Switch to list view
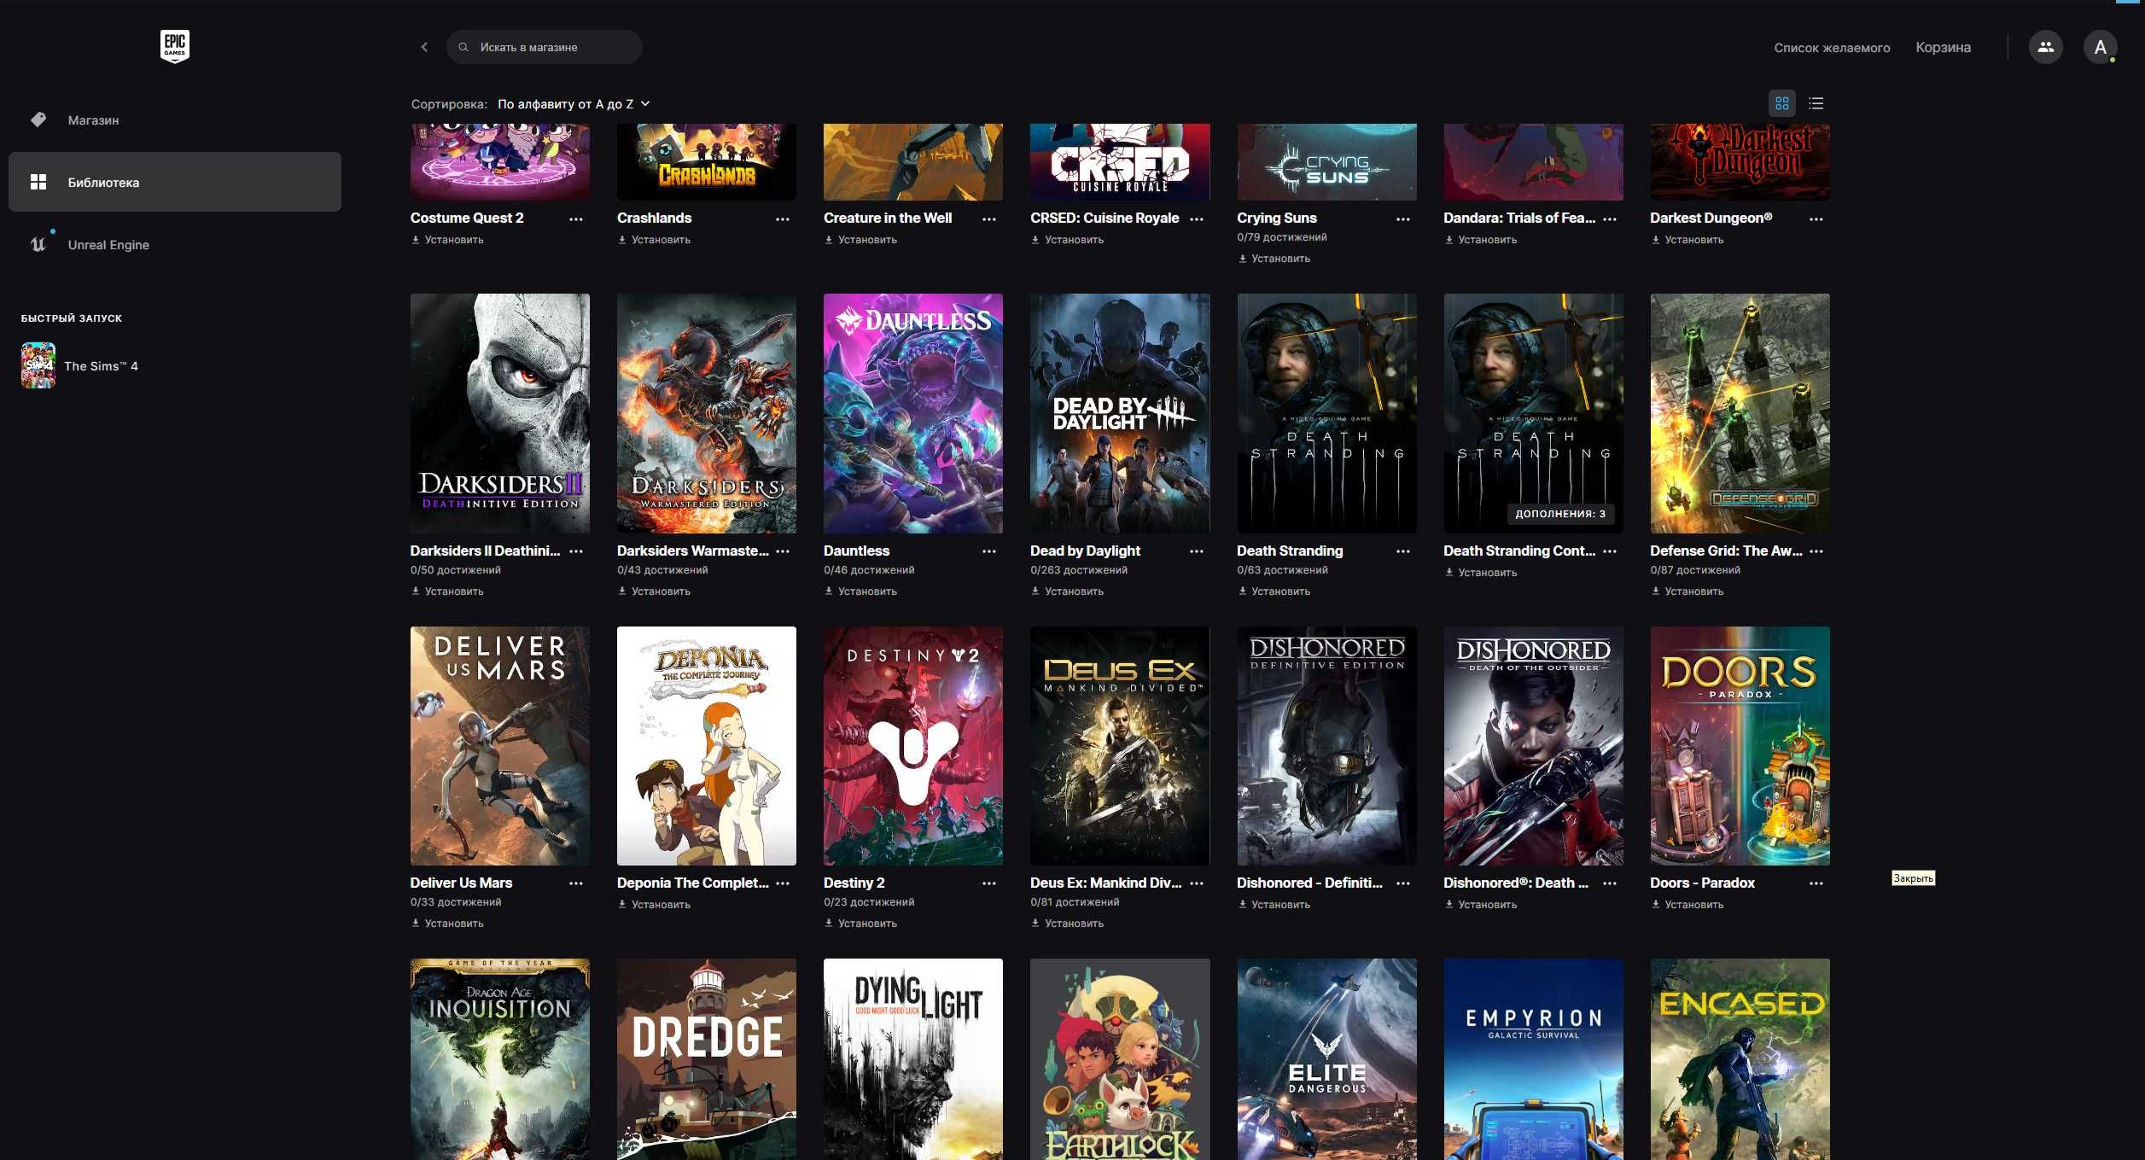2145x1160 pixels. pos(1816,103)
